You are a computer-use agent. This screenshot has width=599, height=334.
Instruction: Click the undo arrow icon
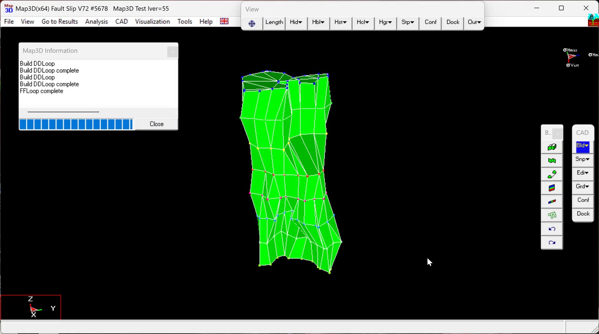(552, 229)
